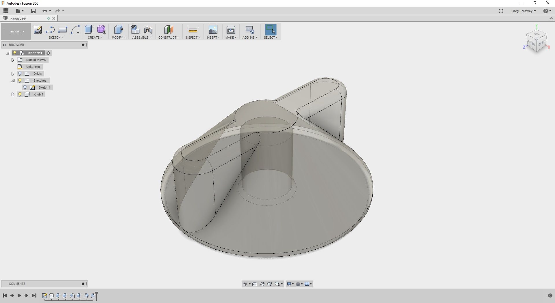Click the TOP face of view cube
This screenshot has height=303, width=555.
536,34
